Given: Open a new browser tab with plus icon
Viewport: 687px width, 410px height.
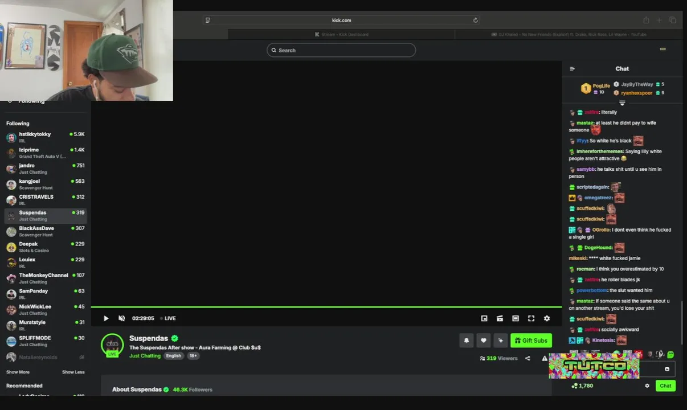Looking at the screenshot, I should pos(659,20).
